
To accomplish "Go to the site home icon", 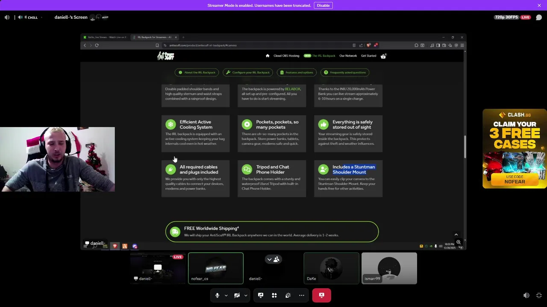I will (x=268, y=56).
